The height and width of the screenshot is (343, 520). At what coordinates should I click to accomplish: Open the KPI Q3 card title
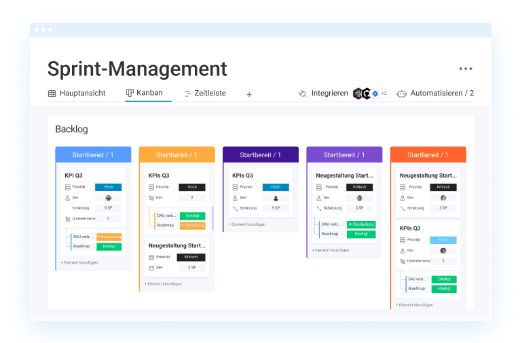point(73,176)
